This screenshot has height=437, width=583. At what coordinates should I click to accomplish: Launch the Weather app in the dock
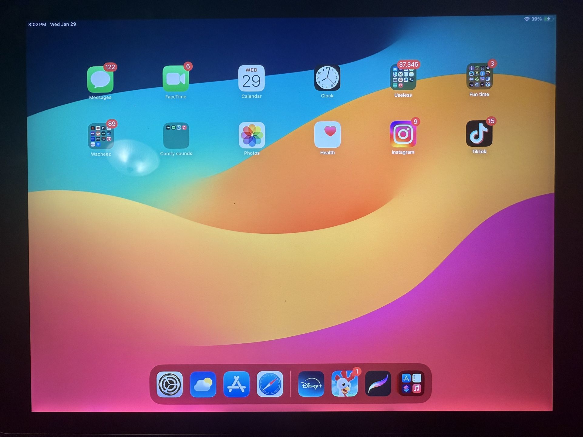(x=203, y=385)
